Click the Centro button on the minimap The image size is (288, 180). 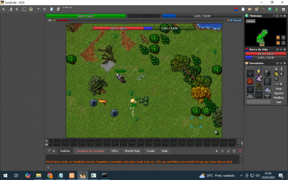point(250,21)
